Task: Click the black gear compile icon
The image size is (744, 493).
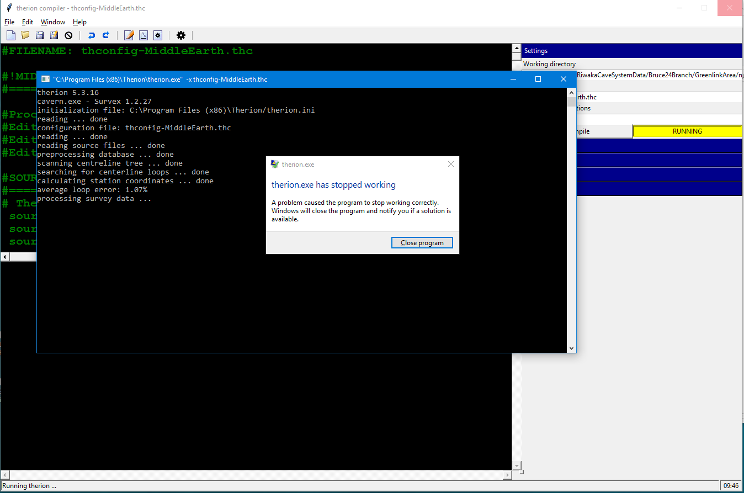Action: click(181, 35)
